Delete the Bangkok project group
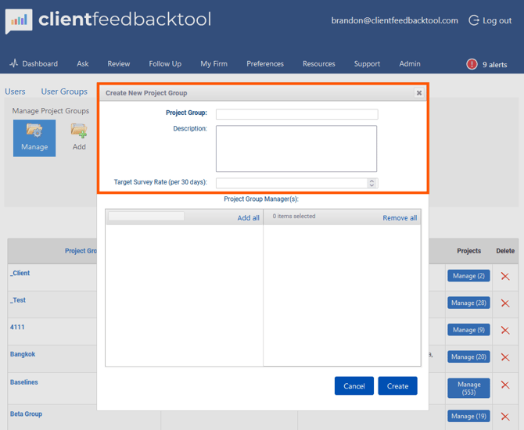Screen dimensions: 524x430 pos(505,357)
